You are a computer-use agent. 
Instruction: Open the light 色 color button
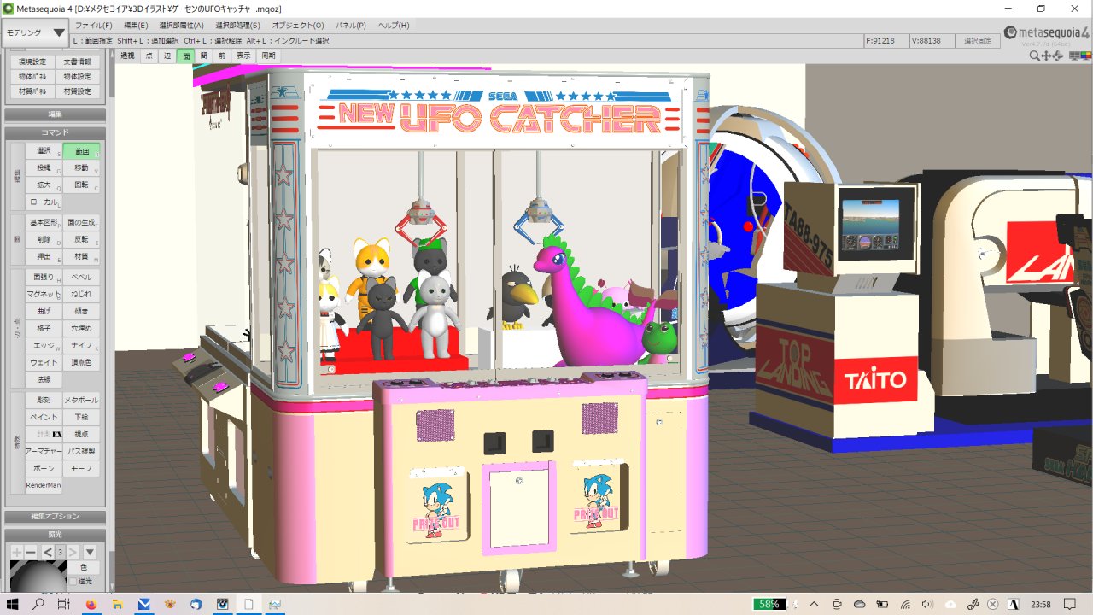[x=84, y=567]
